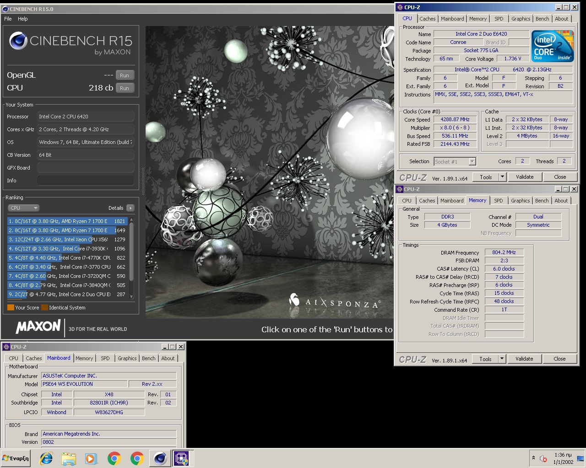Click the MAXON logo
This screenshot has width=586, height=468.
click(38, 326)
